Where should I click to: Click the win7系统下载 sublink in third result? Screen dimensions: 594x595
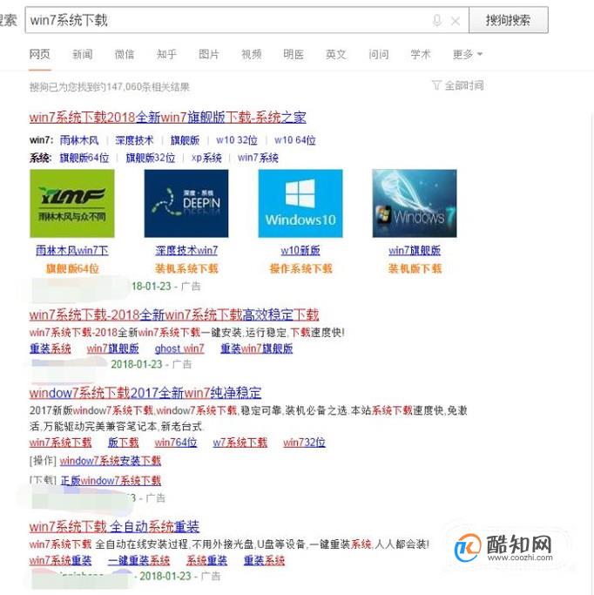60,443
